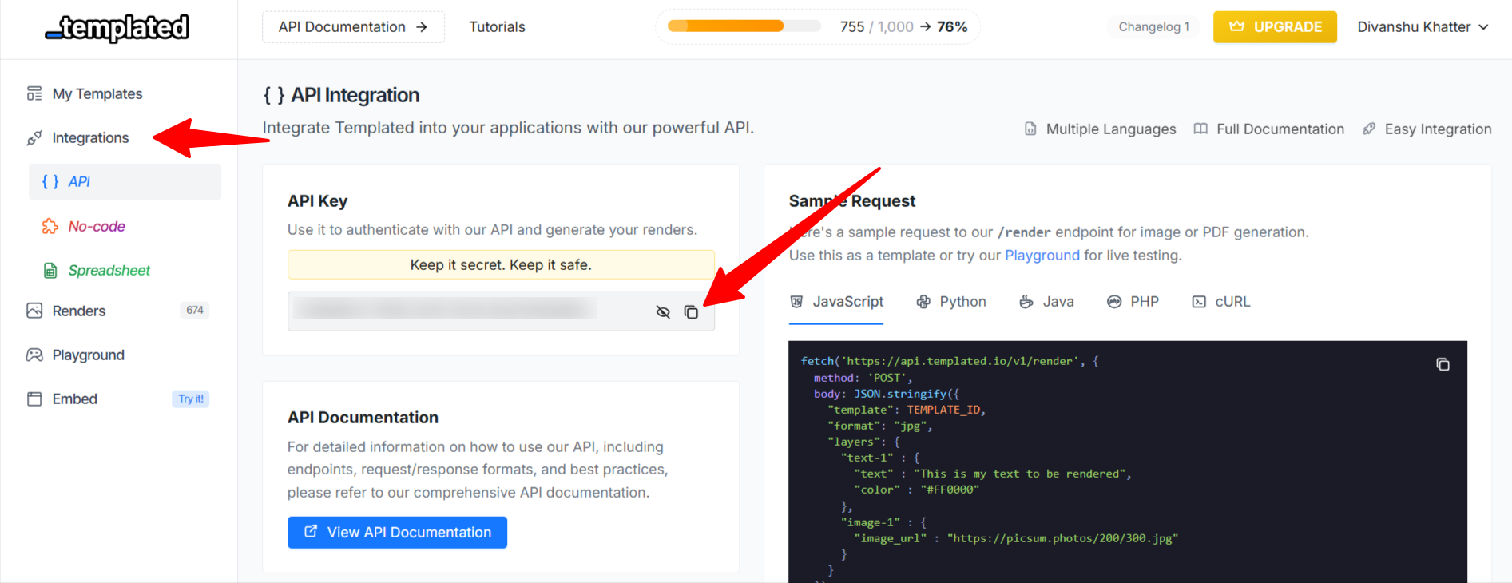Click the curly braces API icon

[x=50, y=182]
